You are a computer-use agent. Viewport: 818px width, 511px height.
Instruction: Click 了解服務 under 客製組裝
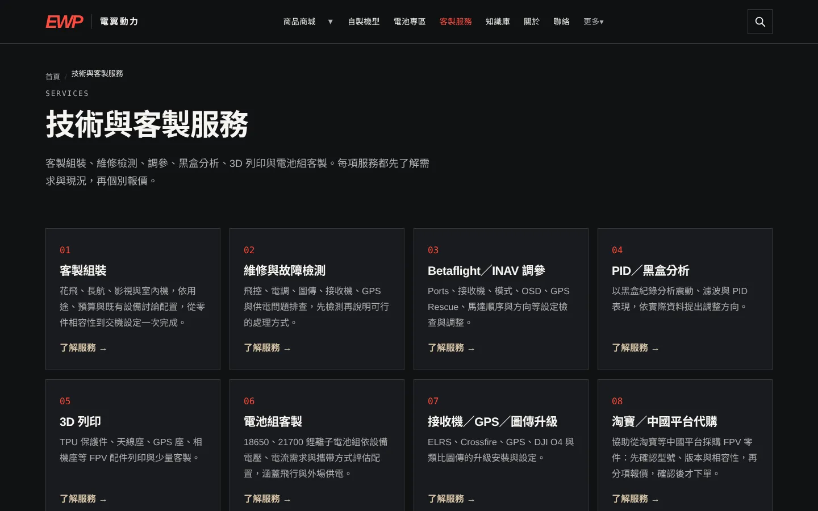(x=84, y=348)
